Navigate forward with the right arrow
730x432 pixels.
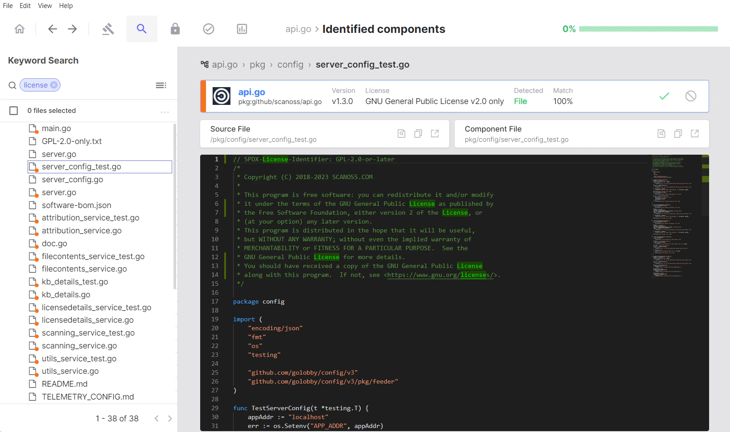tap(73, 29)
